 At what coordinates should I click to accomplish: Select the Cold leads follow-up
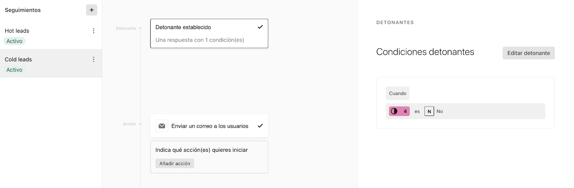[51, 64]
